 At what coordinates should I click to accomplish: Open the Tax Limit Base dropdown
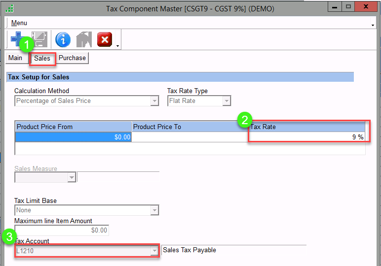pos(154,210)
